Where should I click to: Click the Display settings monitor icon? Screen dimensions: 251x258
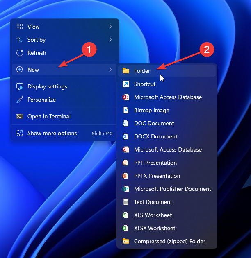tap(20, 86)
